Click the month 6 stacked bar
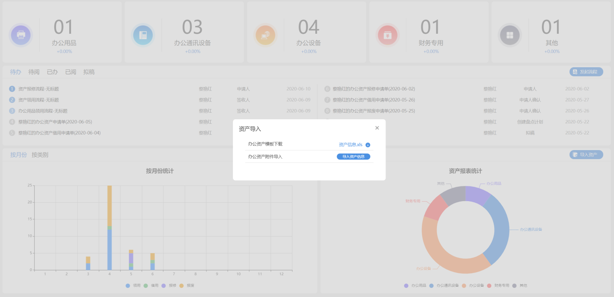The width and height of the screenshot is (614, 297). [153, 262]
